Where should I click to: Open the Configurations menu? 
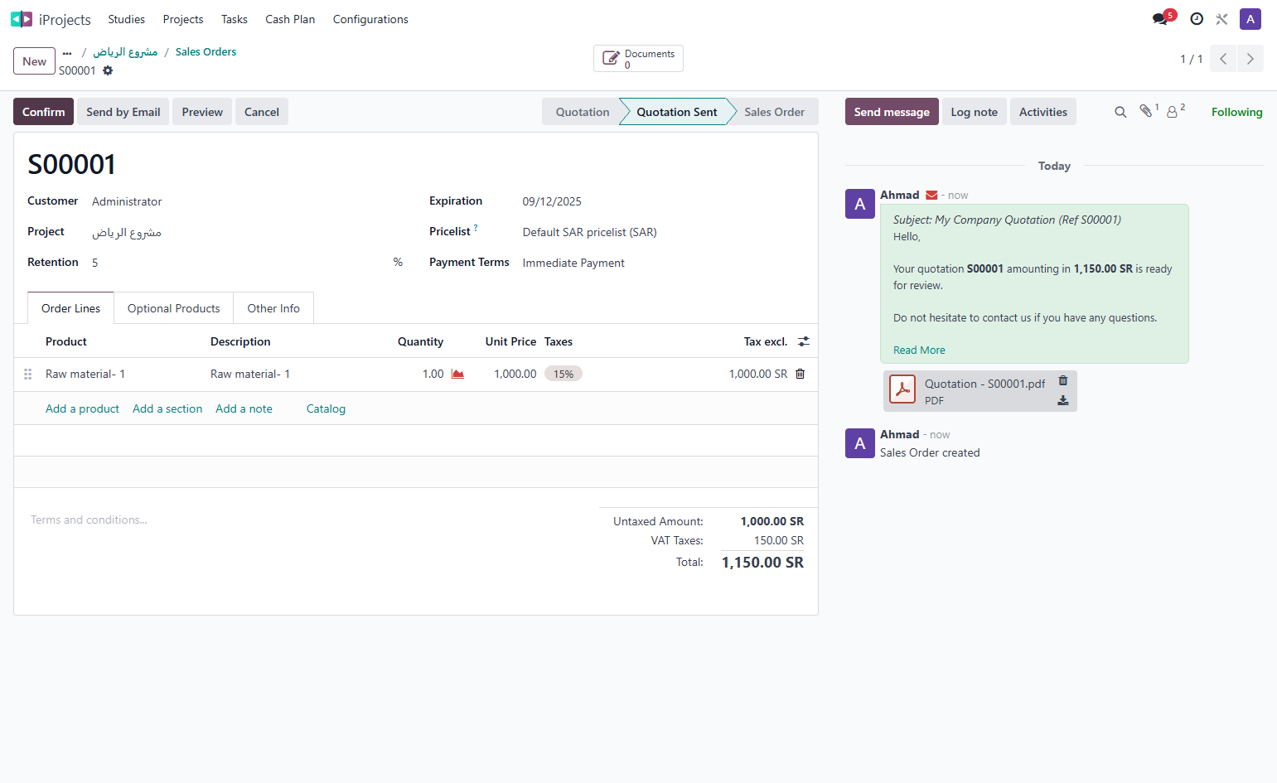370,19
